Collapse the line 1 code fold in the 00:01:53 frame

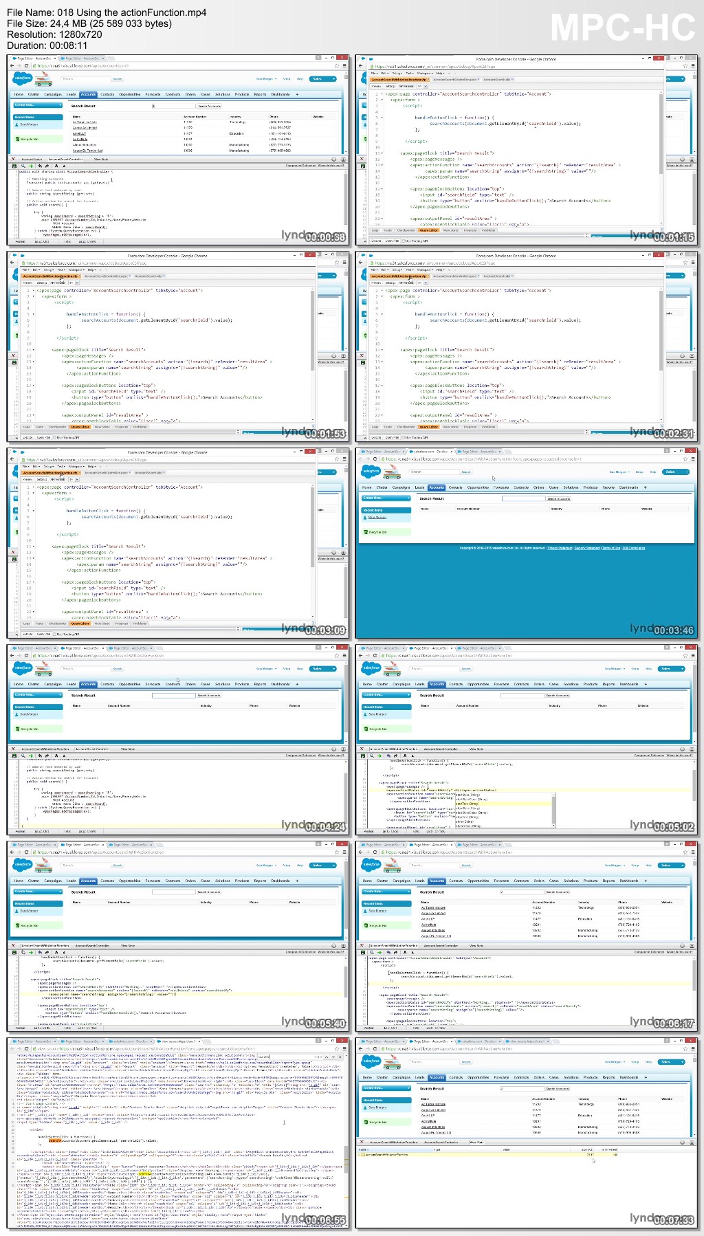point(34,291)
